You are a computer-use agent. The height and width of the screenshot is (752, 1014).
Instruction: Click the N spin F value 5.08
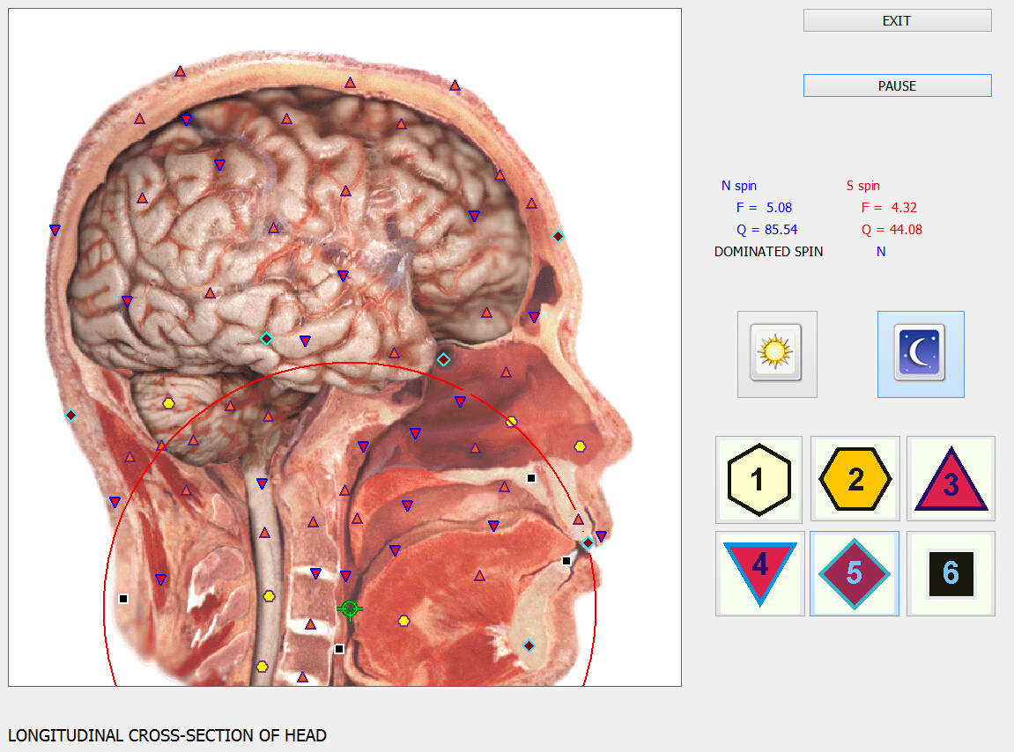(x=779, y=208)
